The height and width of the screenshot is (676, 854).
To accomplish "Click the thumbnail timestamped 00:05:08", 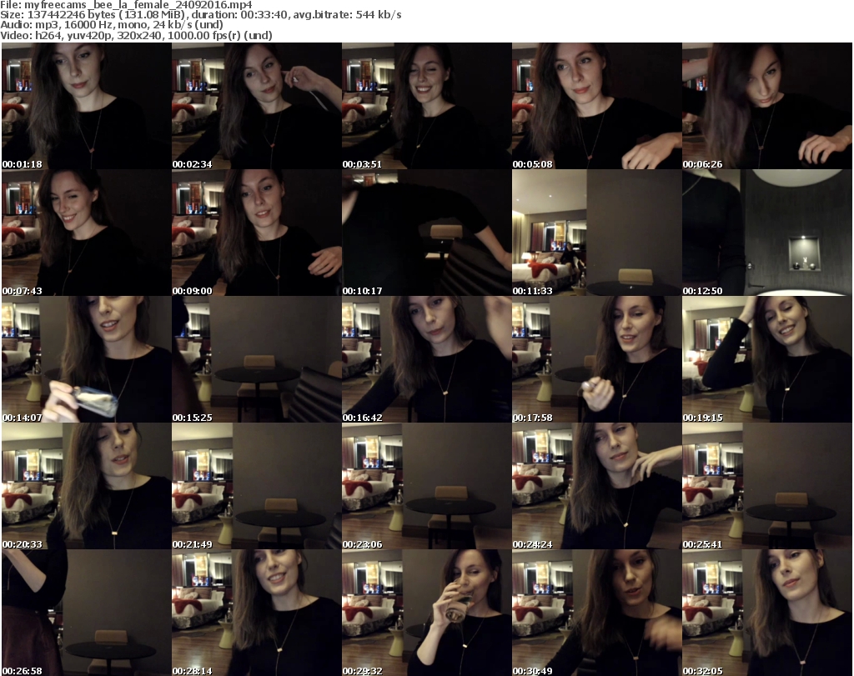I will tap(596, 106).
